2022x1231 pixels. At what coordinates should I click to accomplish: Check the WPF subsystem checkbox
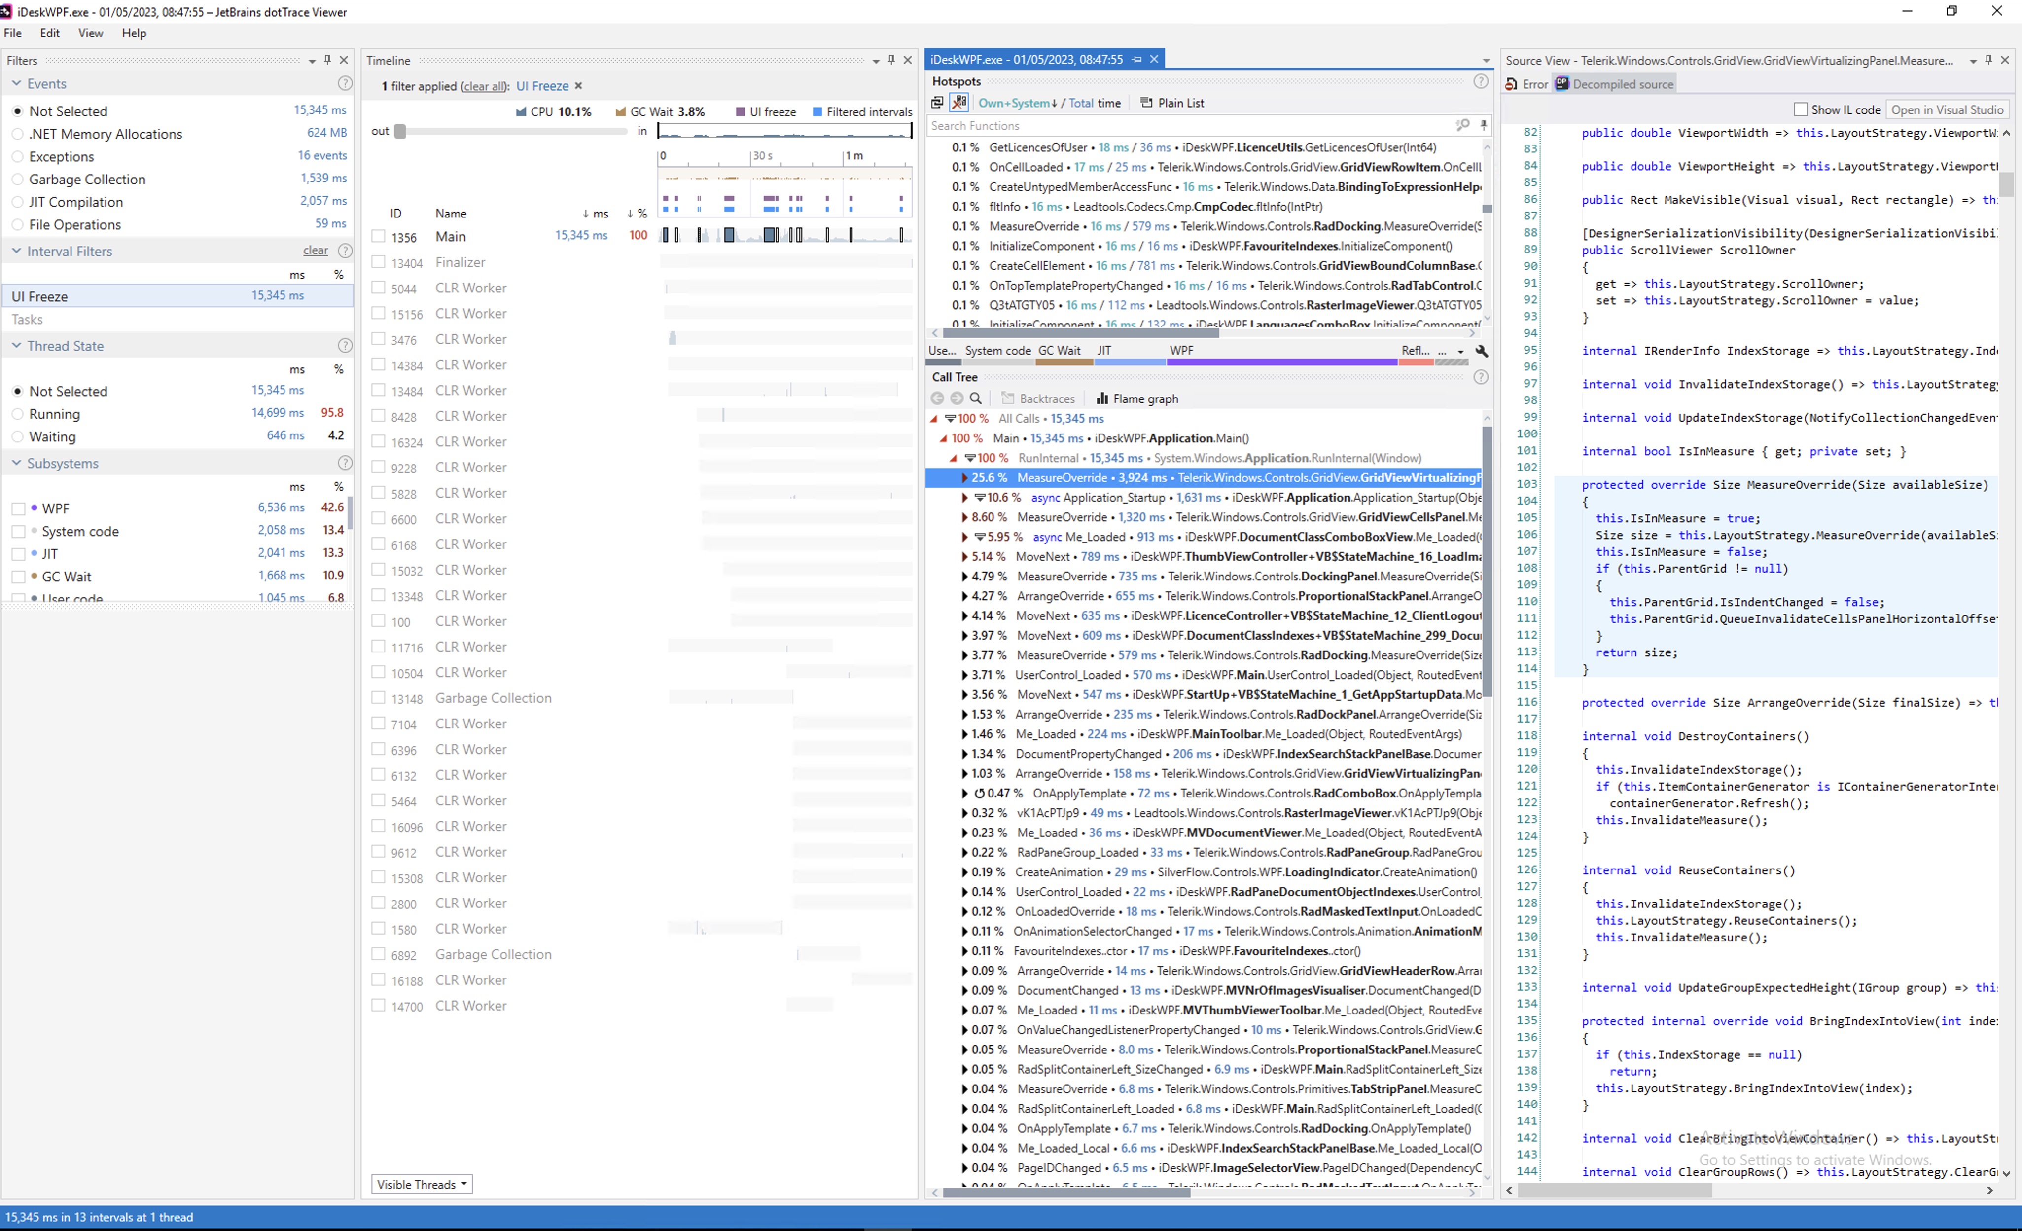(18, 509)
